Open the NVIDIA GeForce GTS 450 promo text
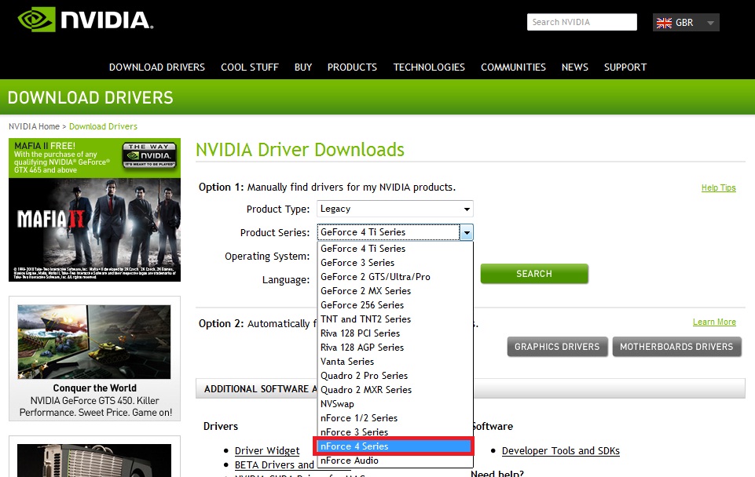The image size is (755, 477). (x=95, y=406)
